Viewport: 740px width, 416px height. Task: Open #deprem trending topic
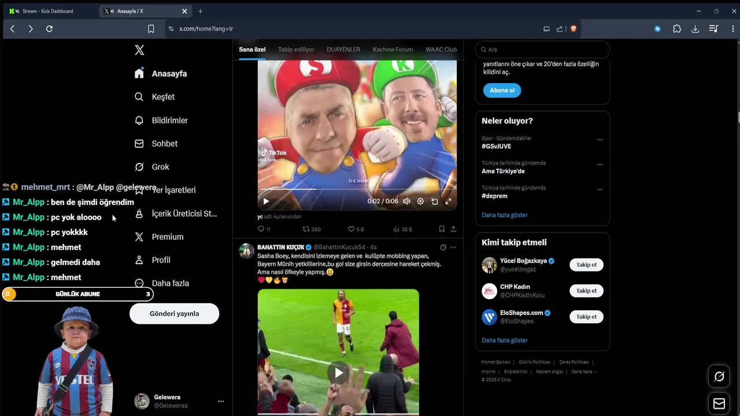point(494,196)
